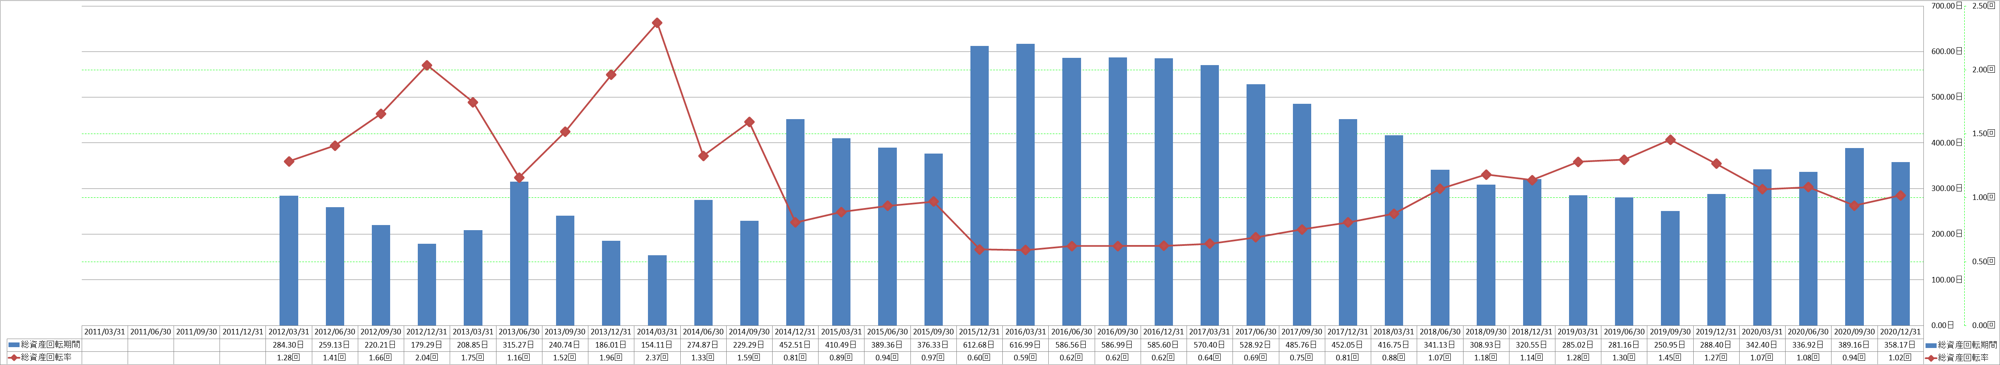This screenshot has width=2000, height=365.
Task: Click the date label 2011/12/31
Action: 242,332
